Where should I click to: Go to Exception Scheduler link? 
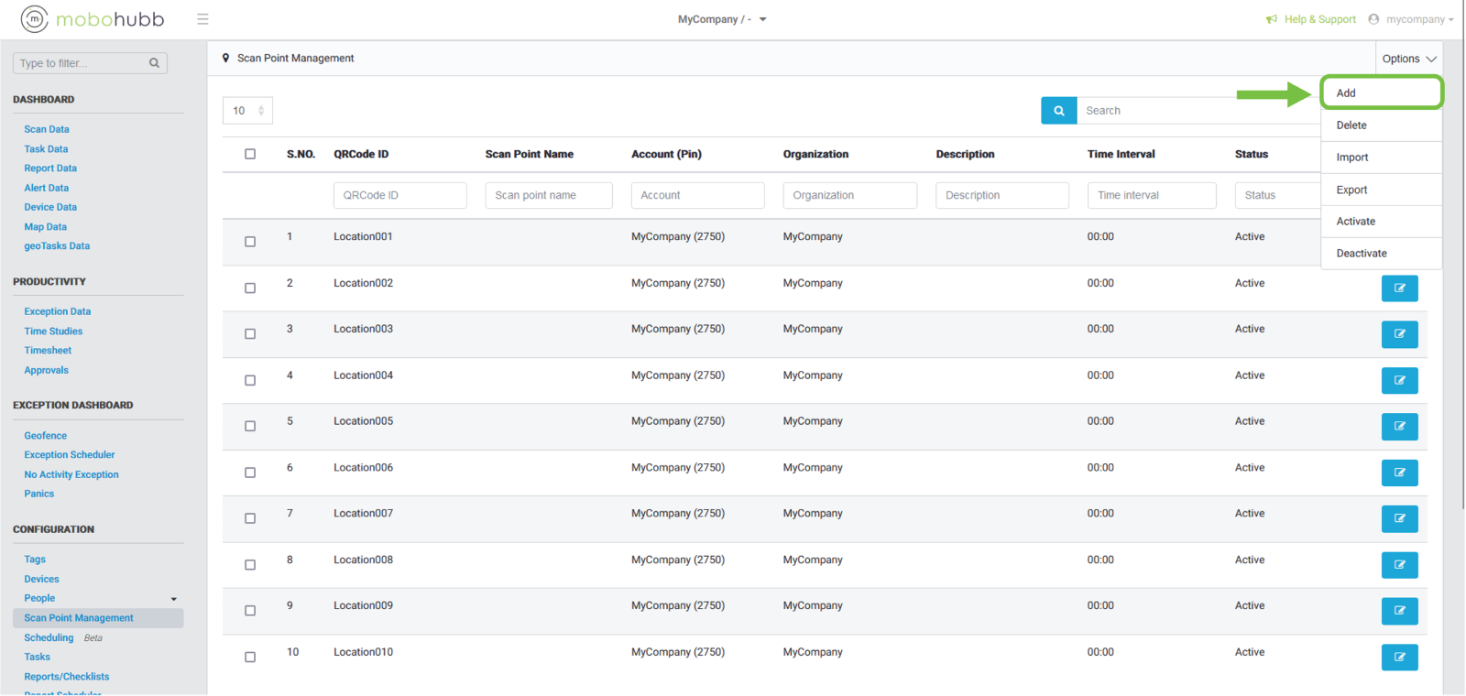pos(70,454)
